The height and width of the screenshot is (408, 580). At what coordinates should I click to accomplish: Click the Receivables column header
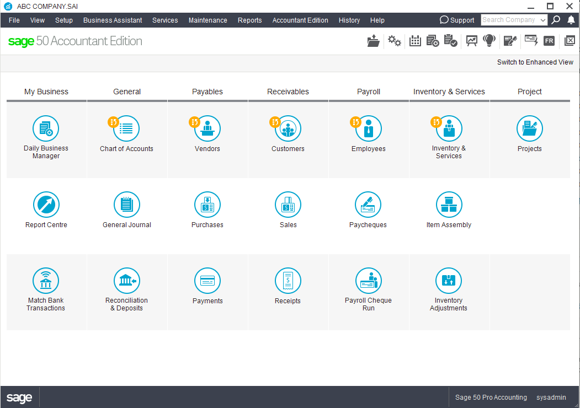pyautogui.click(x=288, y=92)
